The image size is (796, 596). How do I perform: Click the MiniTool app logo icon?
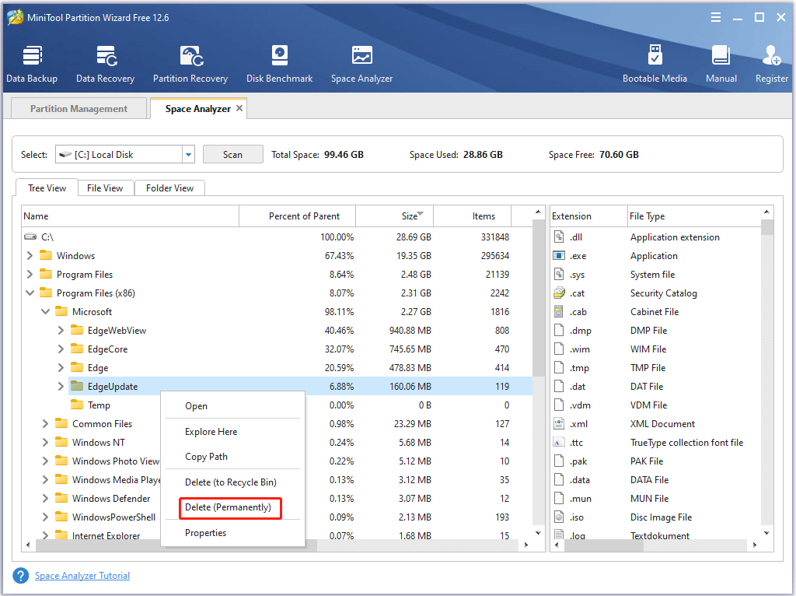[x=16, y=17]
